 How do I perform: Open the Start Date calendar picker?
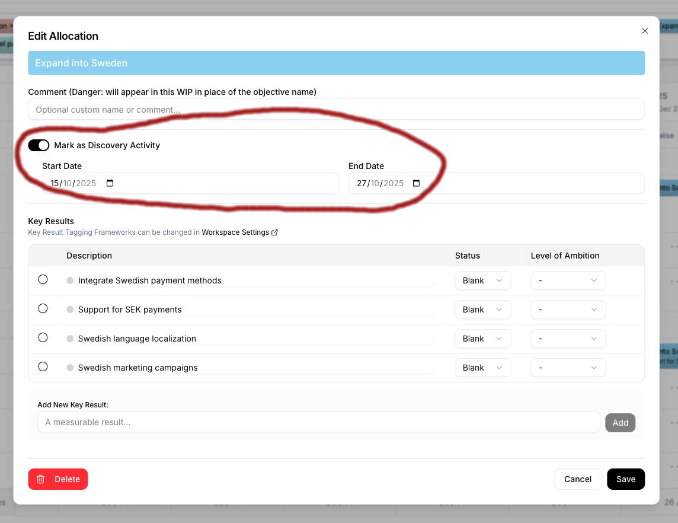click(110, 183)
